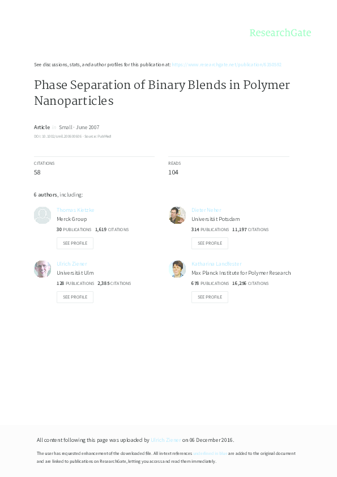
Task: Click Ulrich Ziener's author name
Action: pyautogui.click(x=72, y=263)
